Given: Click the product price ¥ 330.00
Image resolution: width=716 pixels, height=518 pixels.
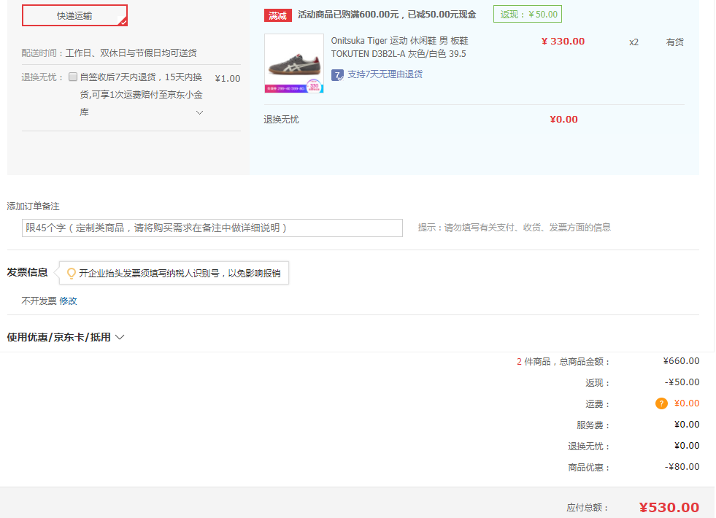Looking at the screenshot, I should pos(563,42).
